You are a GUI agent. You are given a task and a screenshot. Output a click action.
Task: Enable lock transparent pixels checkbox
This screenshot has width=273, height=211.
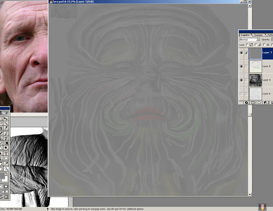[x=248, y=45]
